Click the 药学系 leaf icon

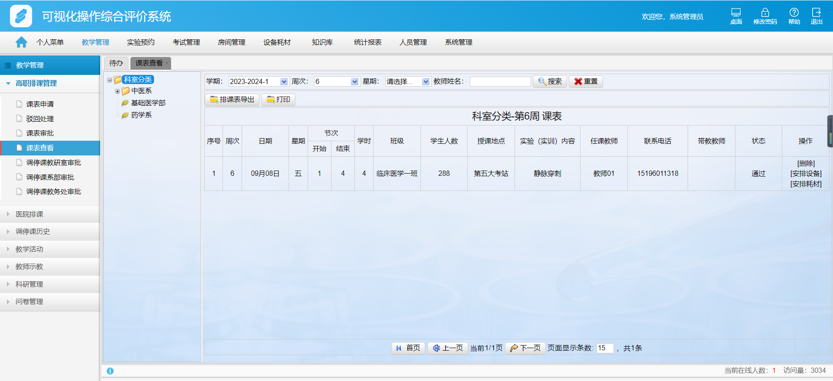(x=125, y=115)
